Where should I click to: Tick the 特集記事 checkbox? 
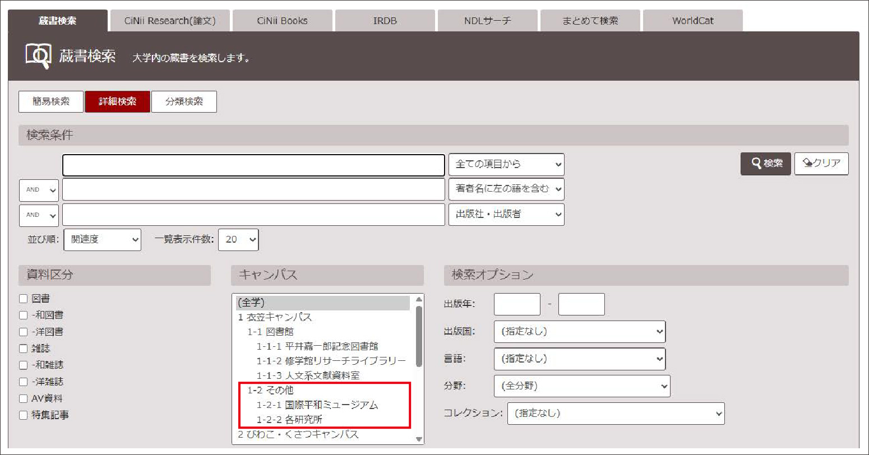click(x=23, y=415)
